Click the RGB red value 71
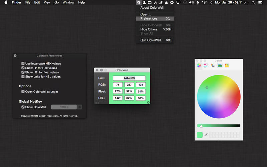 pos(118,85)
